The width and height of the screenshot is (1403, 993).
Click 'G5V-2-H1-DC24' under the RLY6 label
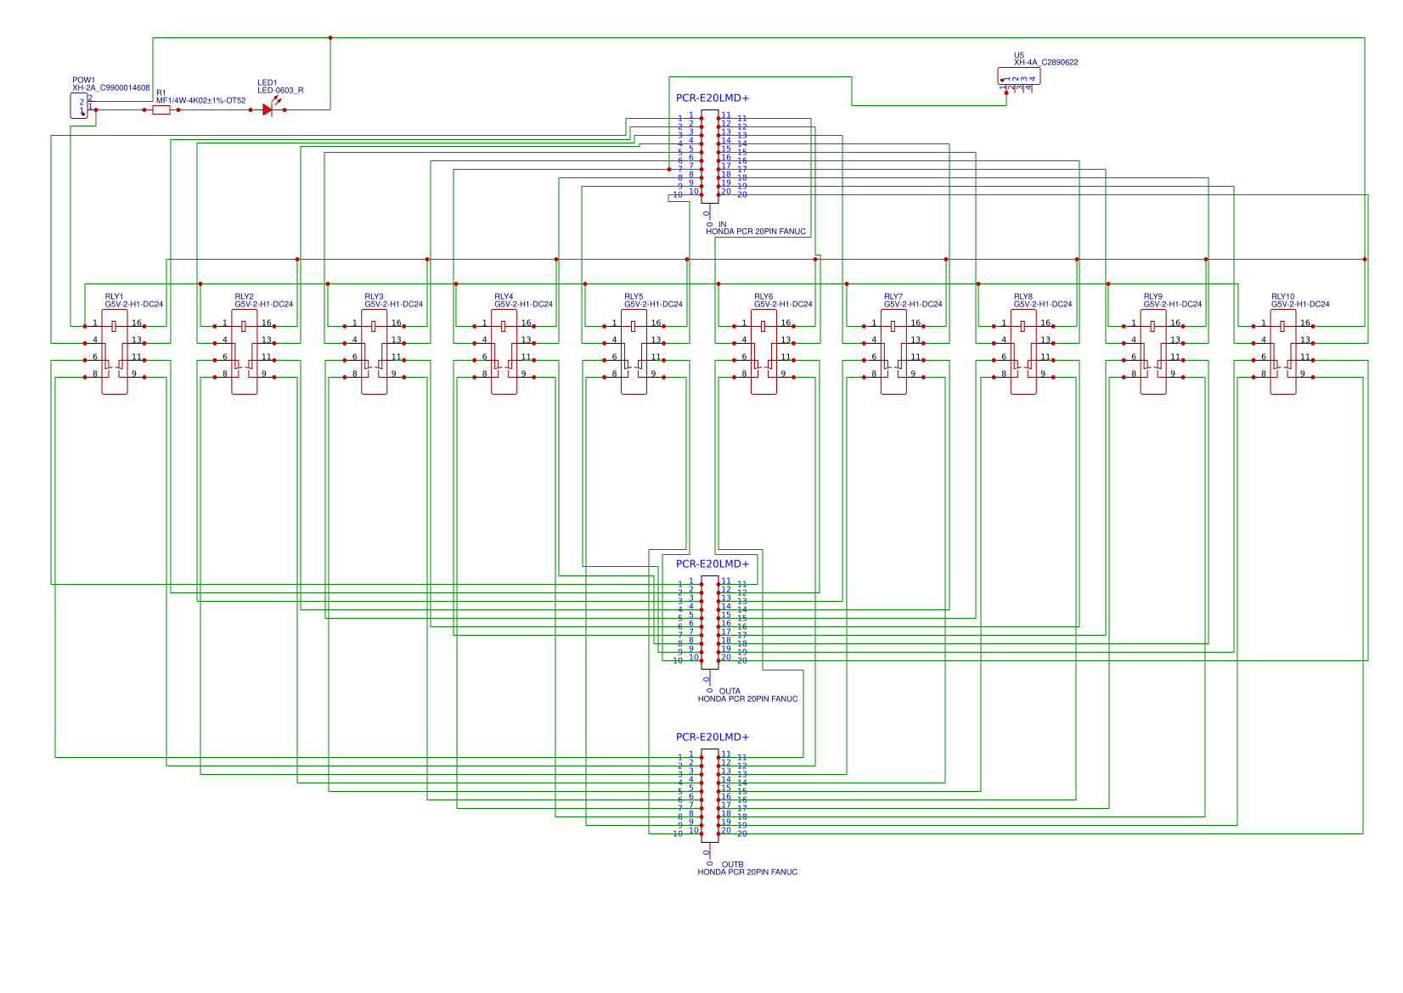tap(783, 304)
